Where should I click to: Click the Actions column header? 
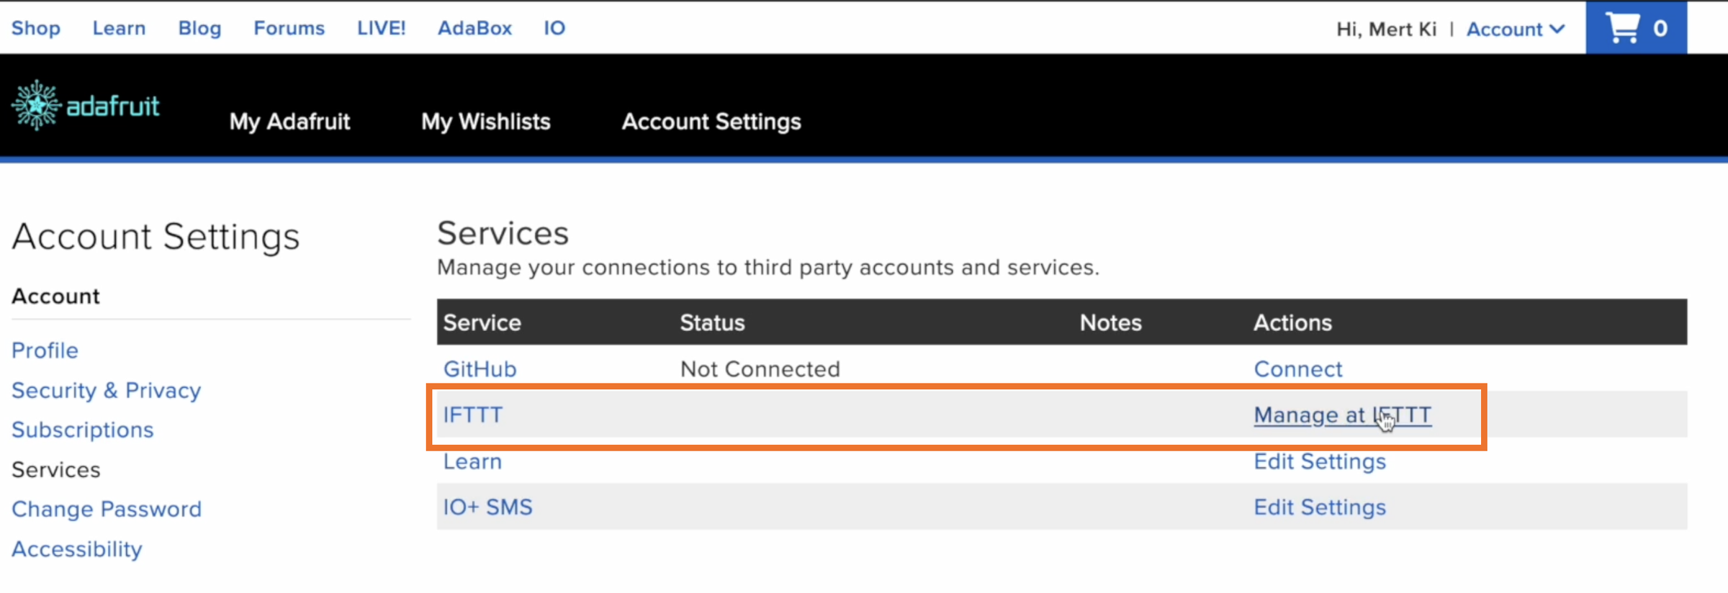(x=1292, y=322)
